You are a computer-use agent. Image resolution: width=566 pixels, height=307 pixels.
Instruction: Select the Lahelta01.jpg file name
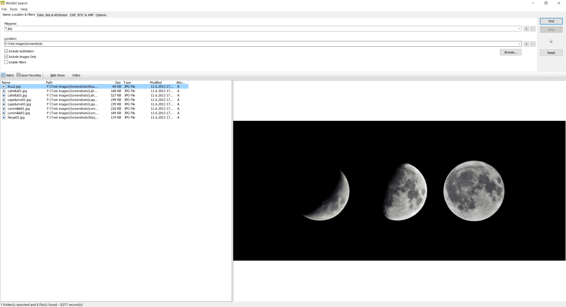17,91
